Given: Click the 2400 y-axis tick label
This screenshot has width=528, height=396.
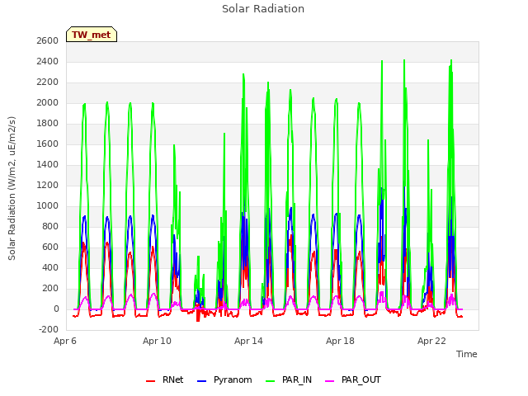Looking at the screenshot, I should [x=48, y=62].
